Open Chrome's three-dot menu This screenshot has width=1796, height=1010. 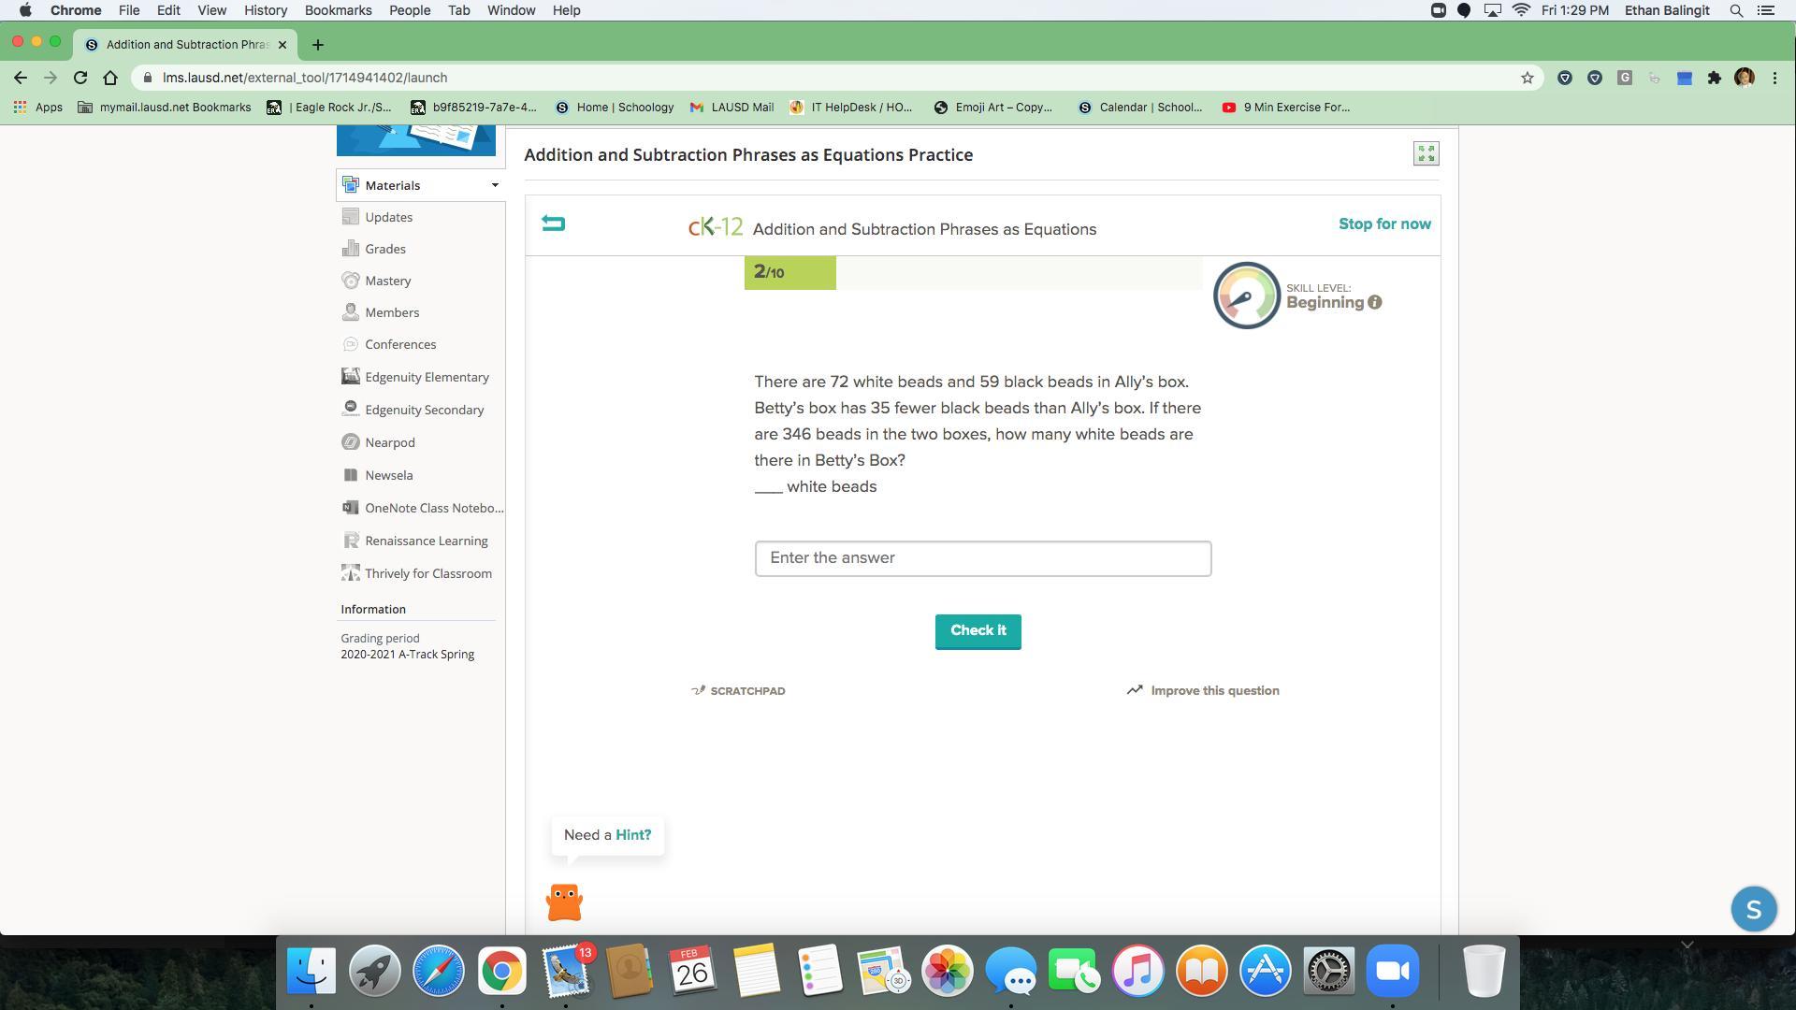pyautogui.click(x=1774, y=78)
